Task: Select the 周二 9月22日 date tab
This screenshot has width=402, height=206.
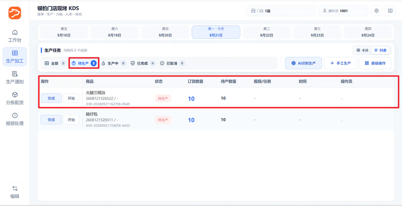Action: point(267,32)
